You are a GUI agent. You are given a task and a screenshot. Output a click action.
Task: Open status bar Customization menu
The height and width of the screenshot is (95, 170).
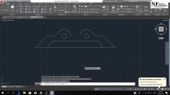169,89
